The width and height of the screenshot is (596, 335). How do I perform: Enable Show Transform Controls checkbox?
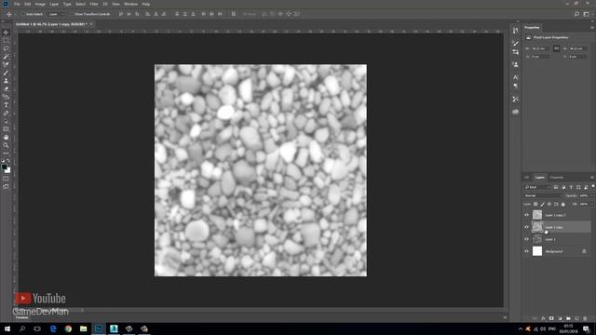pyautogui.click(x=71, y=14)
